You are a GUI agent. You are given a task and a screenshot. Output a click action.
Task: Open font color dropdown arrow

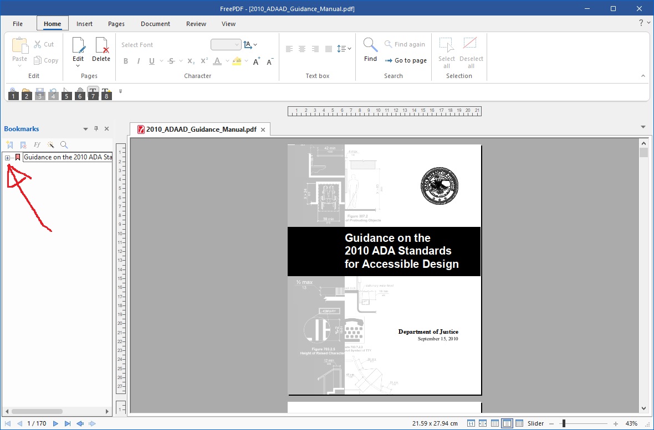click(x=227, y=61)
